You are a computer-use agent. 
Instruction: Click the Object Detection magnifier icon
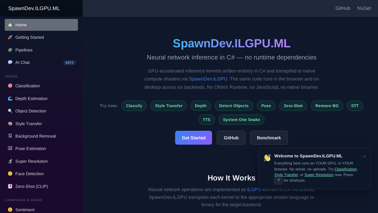click(x=10, y=111)
